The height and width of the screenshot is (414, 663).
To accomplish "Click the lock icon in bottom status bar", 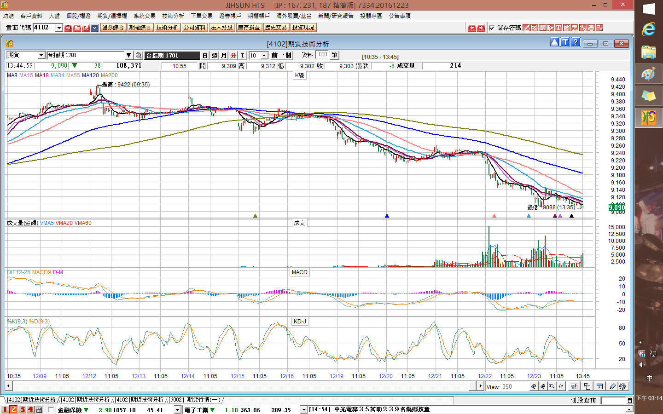I will click(x=39, y=409).
